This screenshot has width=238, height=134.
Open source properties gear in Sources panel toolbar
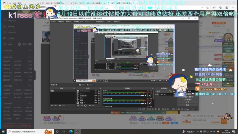pos(85,106)
